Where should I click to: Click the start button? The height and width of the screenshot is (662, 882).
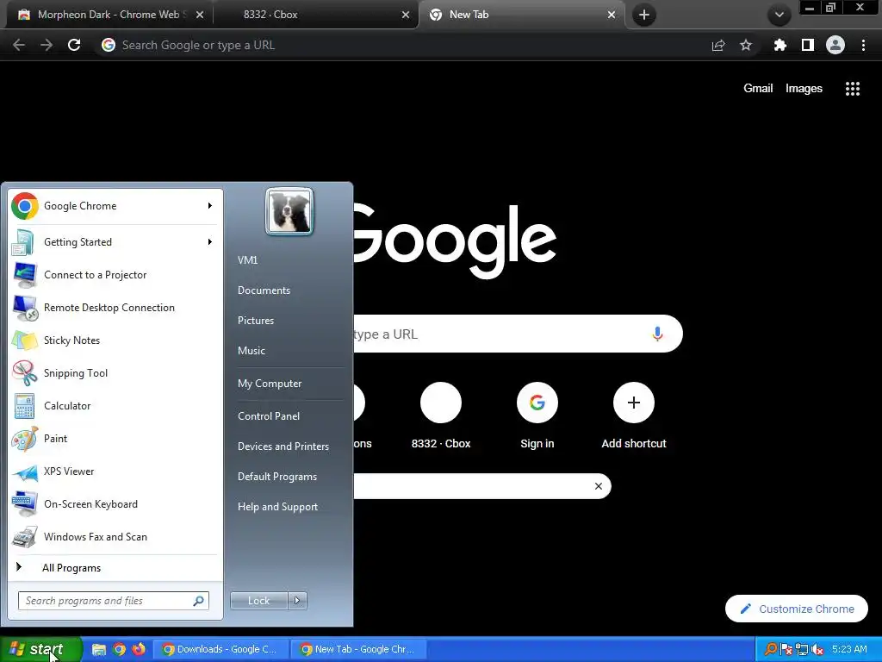[x=40, y=649]
